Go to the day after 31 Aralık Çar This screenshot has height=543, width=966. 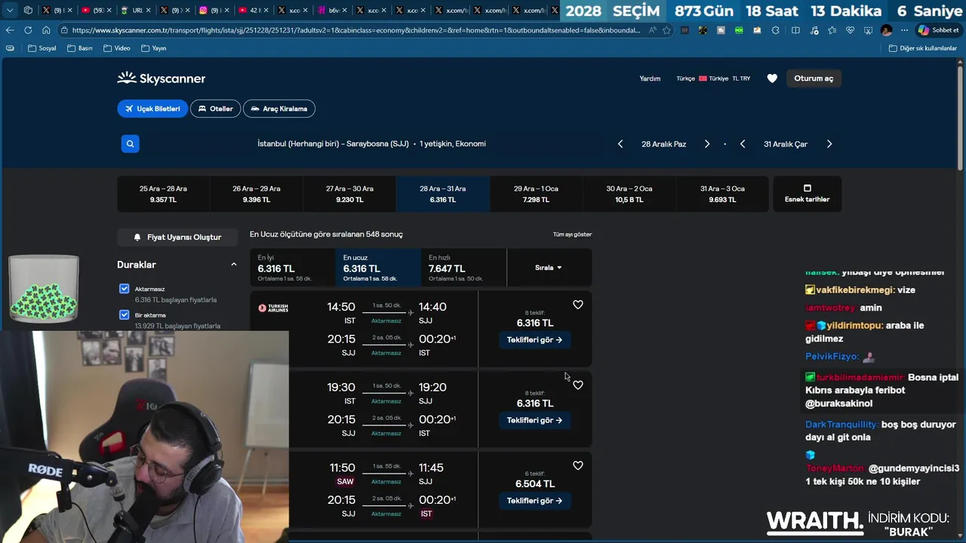[829, 144]
